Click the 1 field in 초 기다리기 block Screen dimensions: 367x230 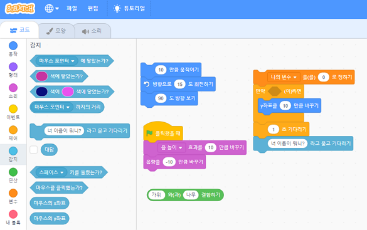pos(274,129)
